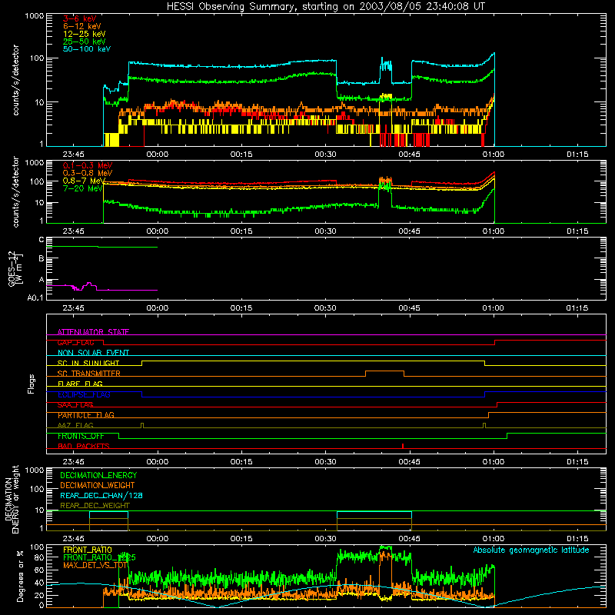Viewport: 615px width, 615px height.
Task: Click the 'A0.1' tick label on GOES panel
Action: 35,298
